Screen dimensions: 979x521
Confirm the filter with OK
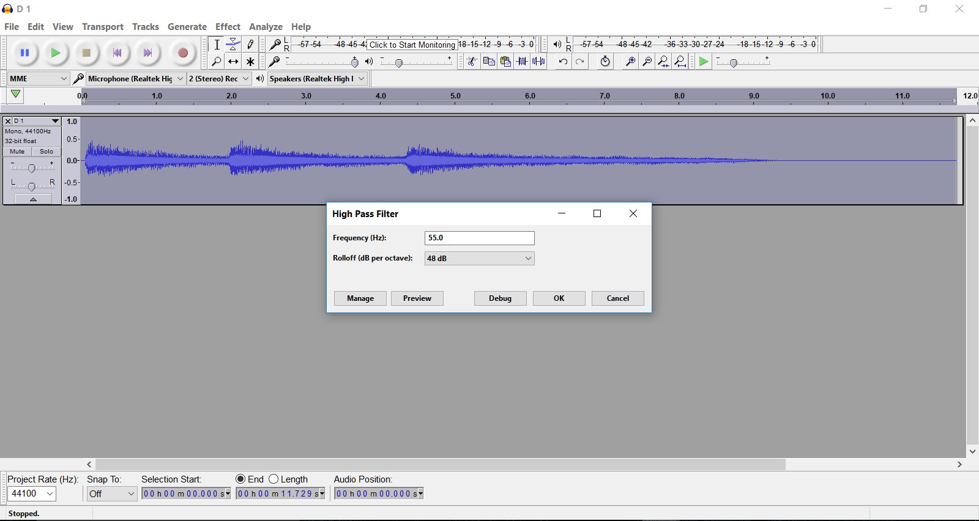[x=559, y=298]
